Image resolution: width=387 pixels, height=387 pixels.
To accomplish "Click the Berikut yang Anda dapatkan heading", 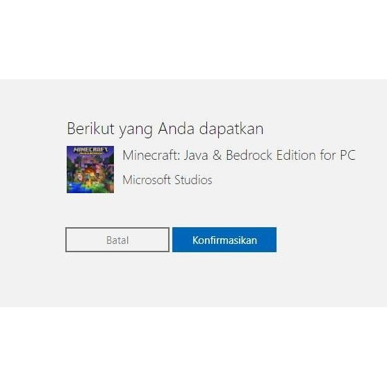I will click(x=165, y=129).
